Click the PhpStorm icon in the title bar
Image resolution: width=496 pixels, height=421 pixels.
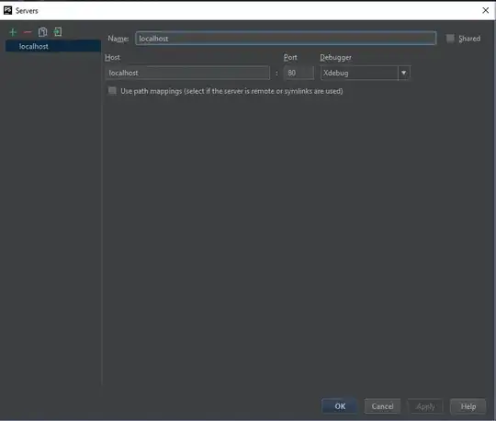pos(8,10)
